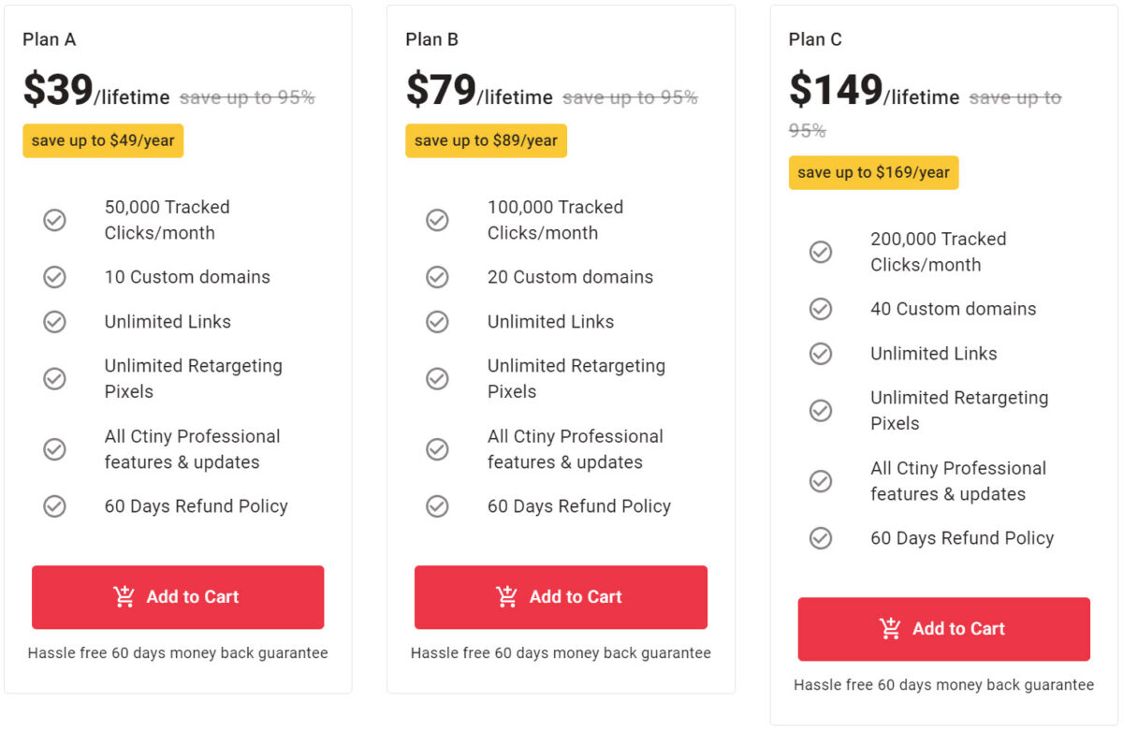Image resolution: width=1123 pixels, height=731 pixels.
Task: Click the strikethrough save up to 95% text in Plan B
Action: pyautogui.click(x=629, y=95)
